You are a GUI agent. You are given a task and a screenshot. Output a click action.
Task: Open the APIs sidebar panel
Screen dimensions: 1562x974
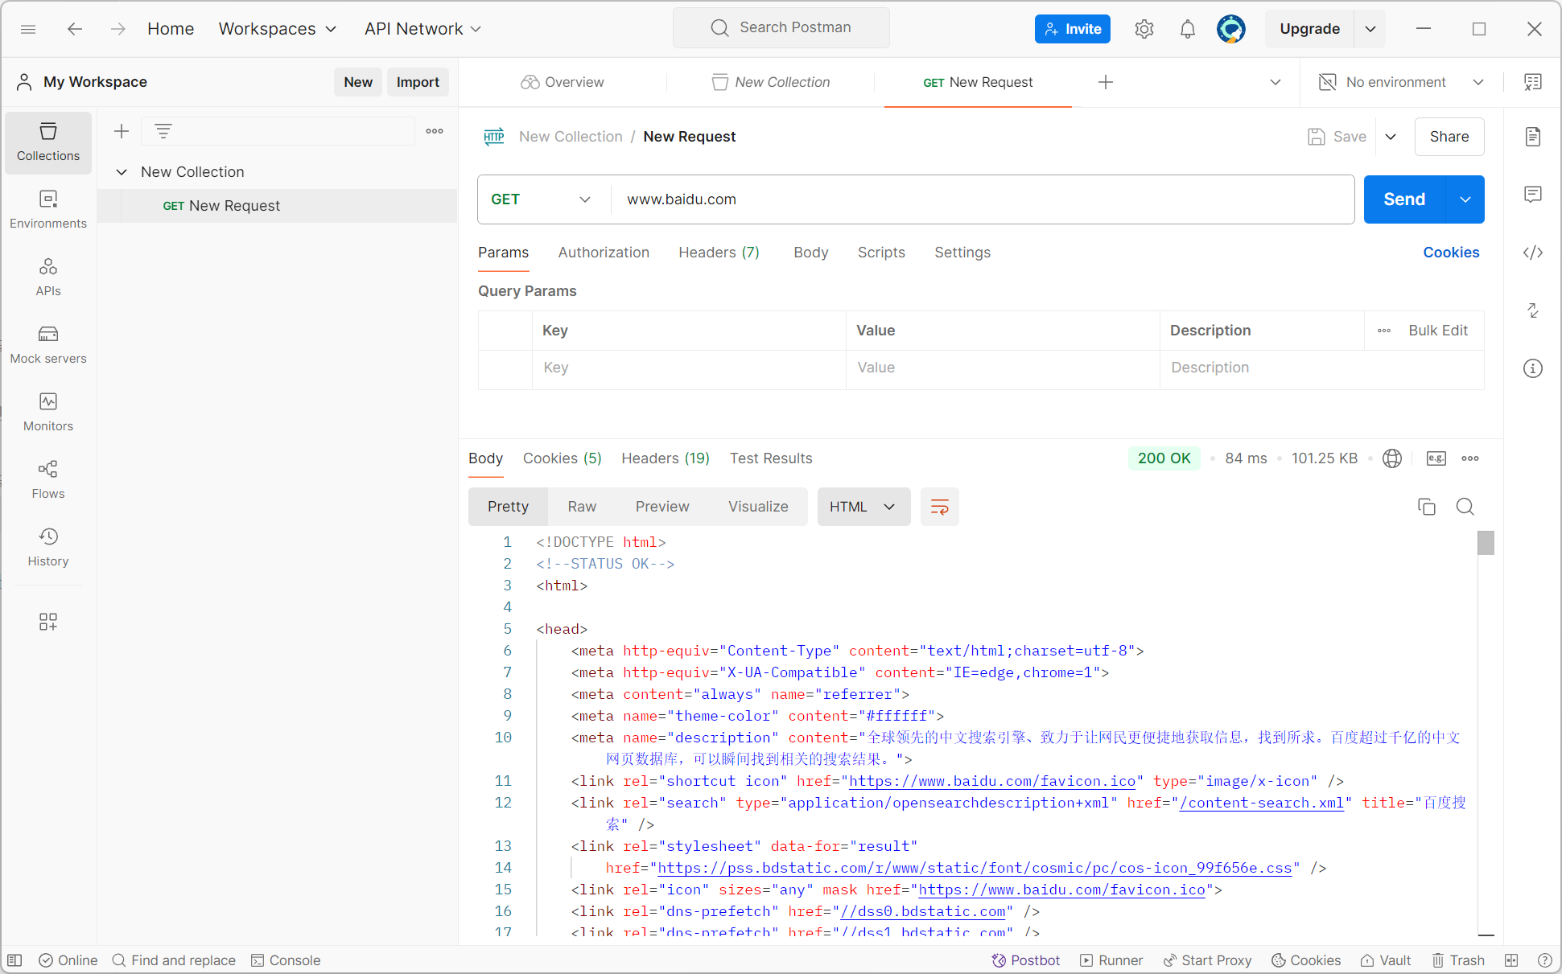pyautogui.click(x=48, y=277)
